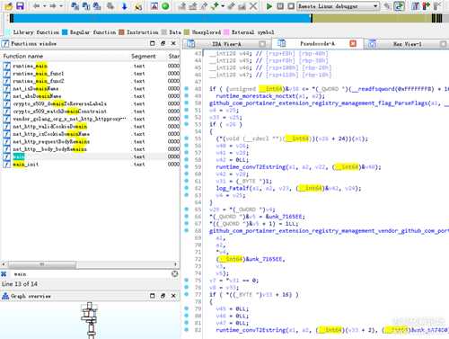Float the Functions window panel
This screenshot has width=449, height=339.
(x=163, y=43)
